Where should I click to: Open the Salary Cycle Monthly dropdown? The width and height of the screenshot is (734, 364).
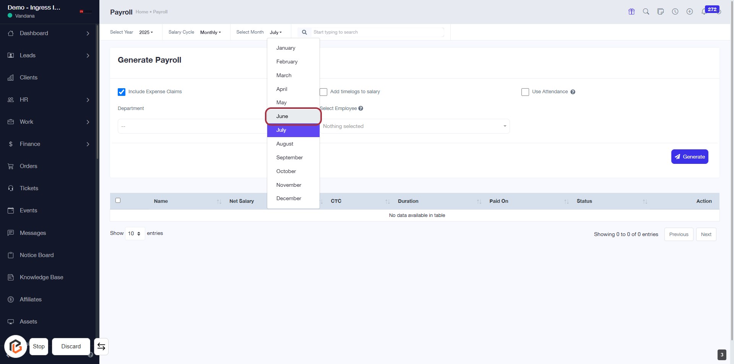(x=210, y=32)
